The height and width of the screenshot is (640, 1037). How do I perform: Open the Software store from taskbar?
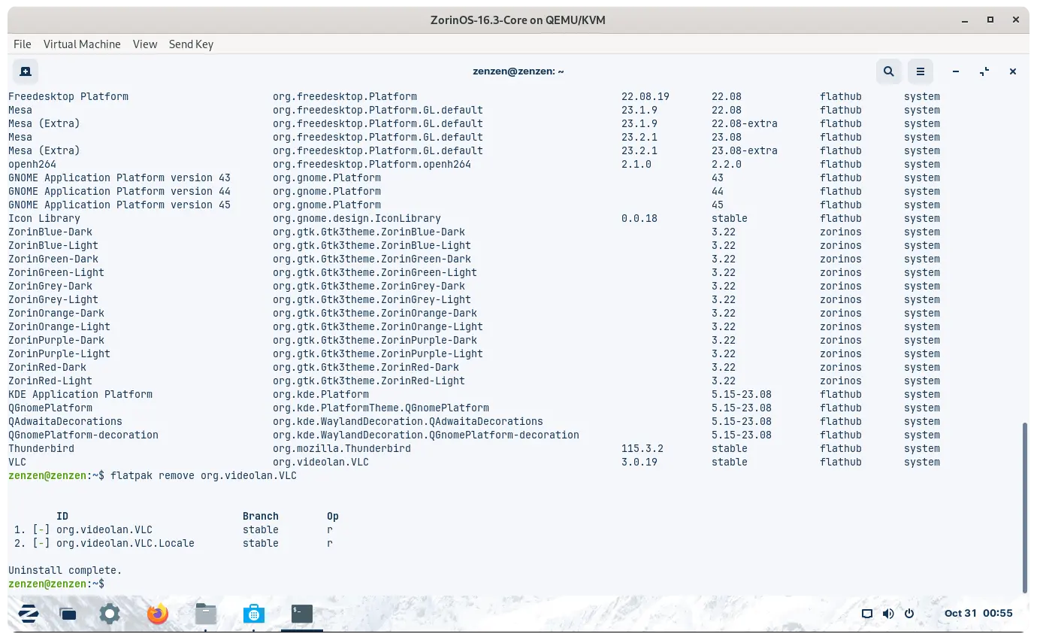pos(254,614)
